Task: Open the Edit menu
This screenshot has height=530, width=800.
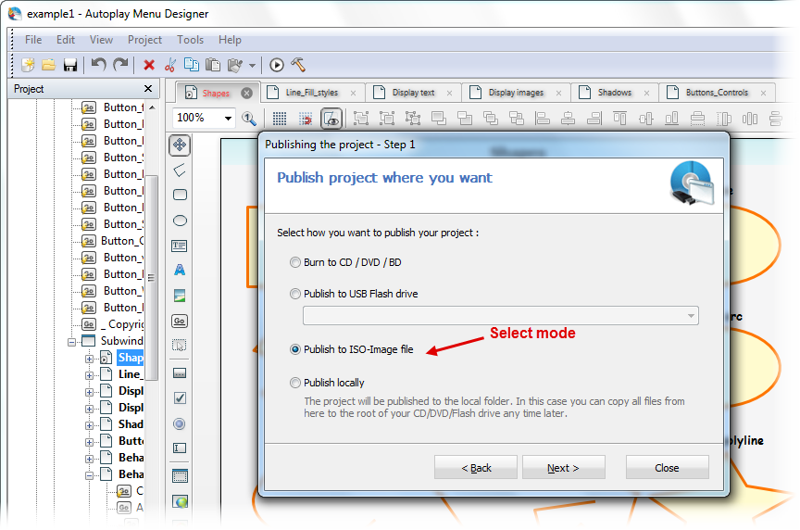Action: [66, 40]
